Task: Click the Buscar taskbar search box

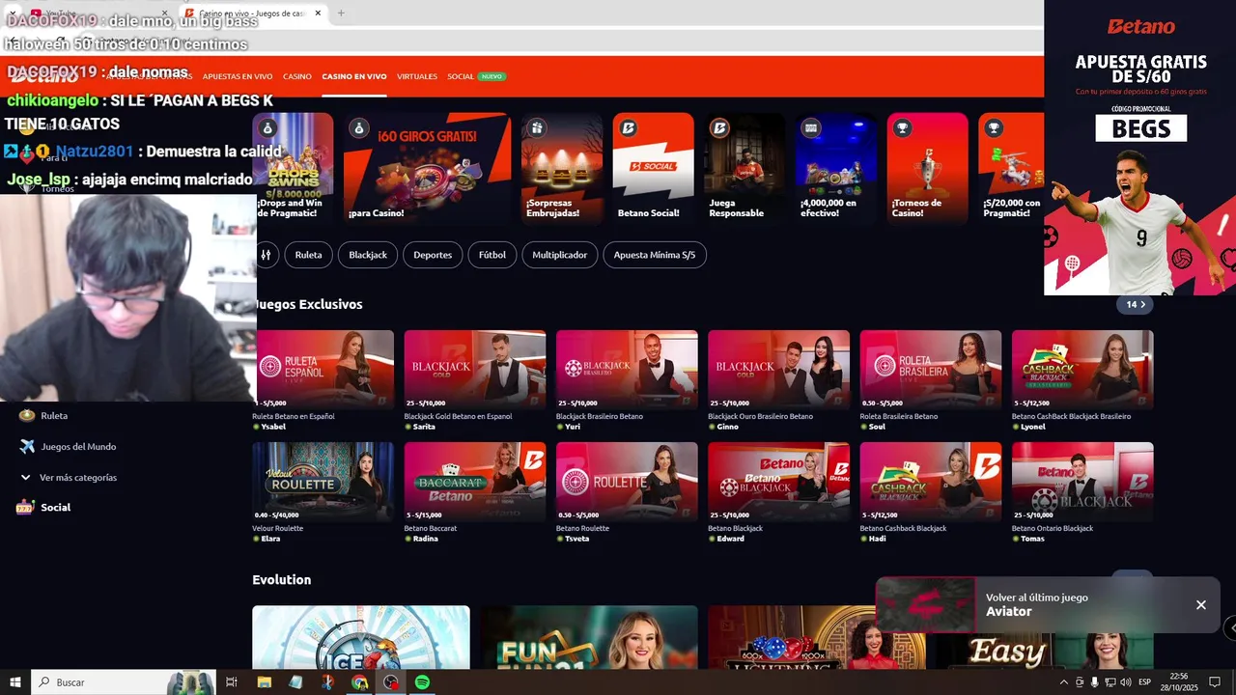Action: coord(124,682)
